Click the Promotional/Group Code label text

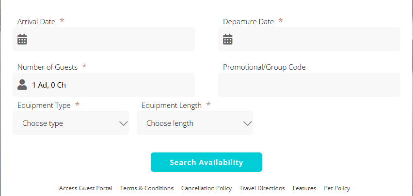coord(264,67)
